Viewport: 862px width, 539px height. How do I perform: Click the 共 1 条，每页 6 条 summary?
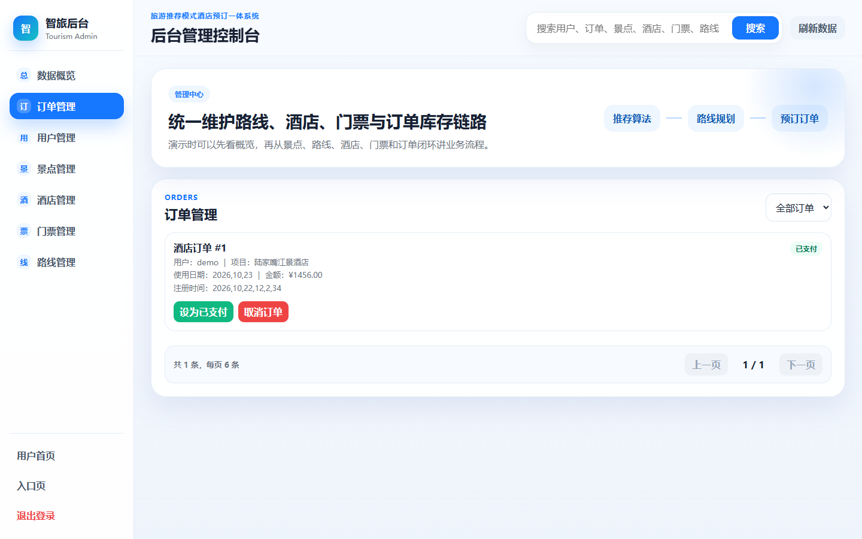(207, 365)
